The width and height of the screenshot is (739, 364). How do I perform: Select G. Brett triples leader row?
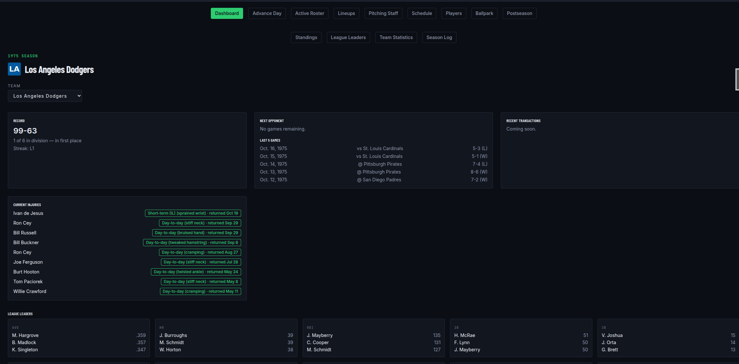tap(668, 350)
